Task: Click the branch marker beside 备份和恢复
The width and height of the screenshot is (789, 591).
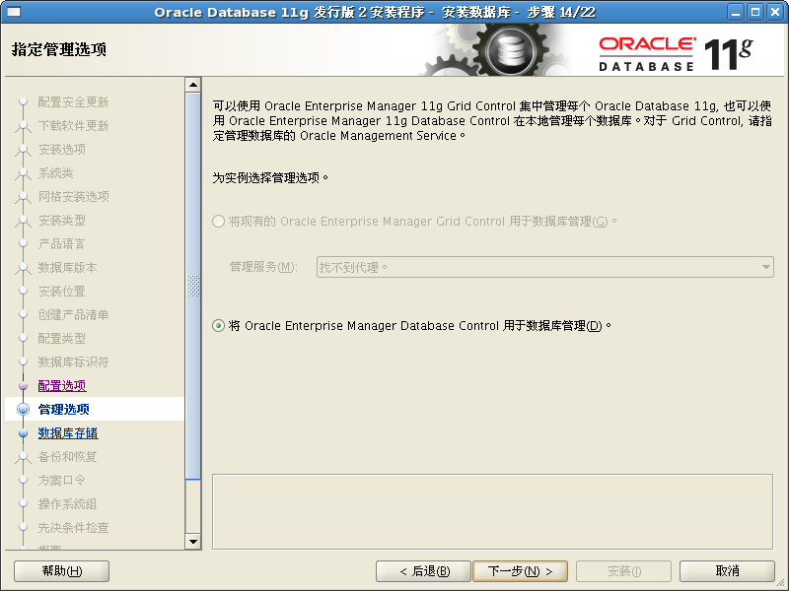Action: pos(25,456)
